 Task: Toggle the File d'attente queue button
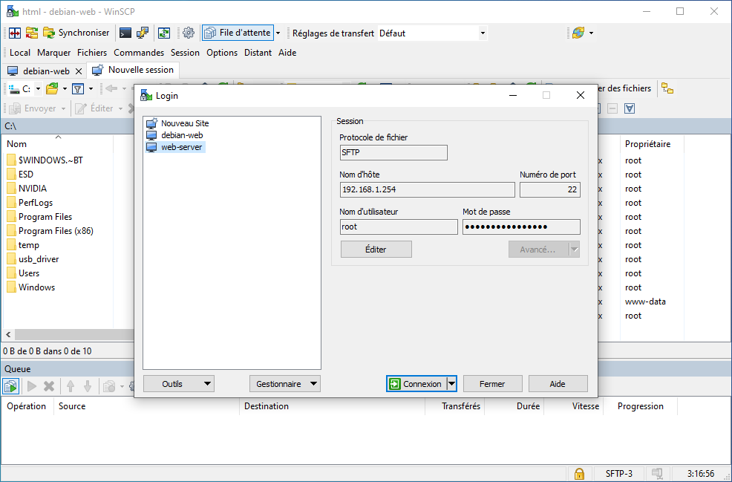pos(237,33)
